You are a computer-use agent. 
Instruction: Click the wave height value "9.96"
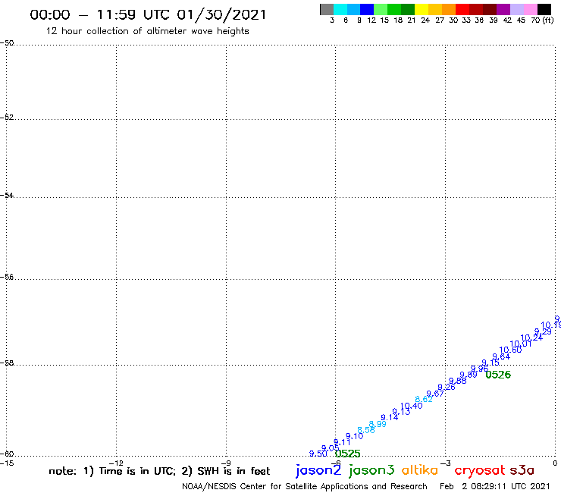point(479,369)
